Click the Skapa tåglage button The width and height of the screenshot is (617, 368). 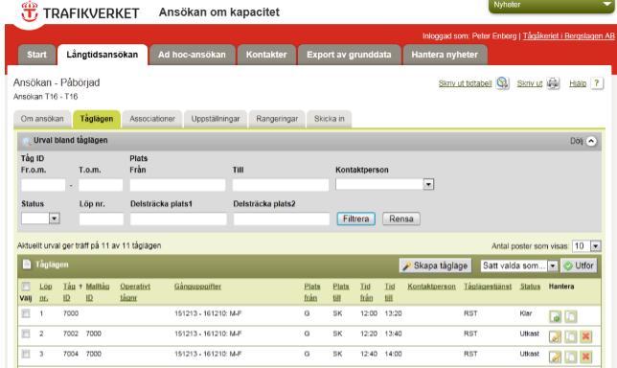[x=435, y=265]
